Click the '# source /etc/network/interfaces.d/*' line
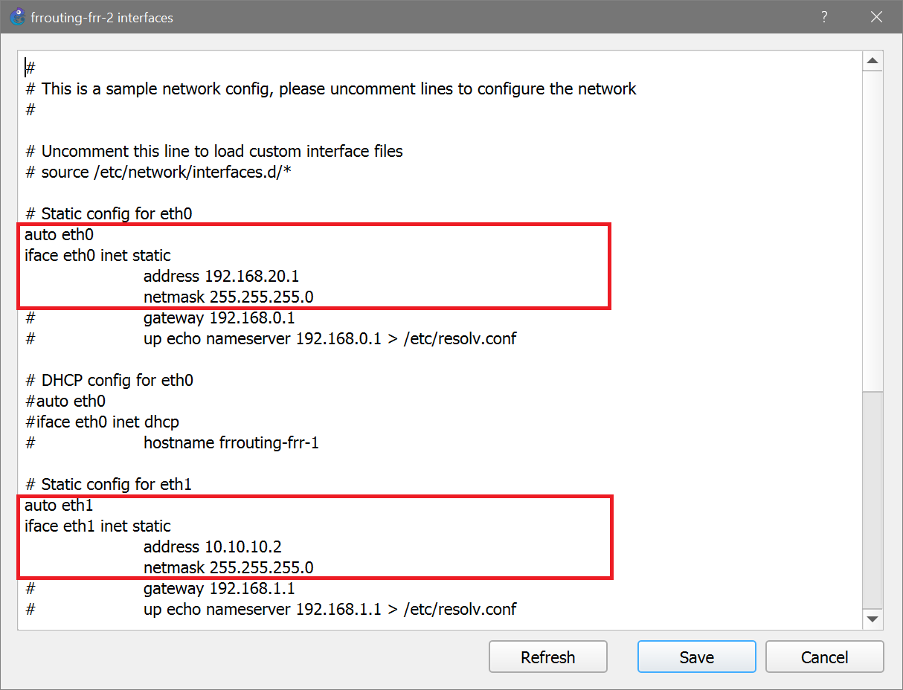The width and height of the screenshot is (903, 690). 158,172
